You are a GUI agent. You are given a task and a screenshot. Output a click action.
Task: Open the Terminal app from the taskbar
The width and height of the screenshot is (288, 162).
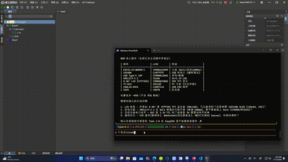(207, 158)
